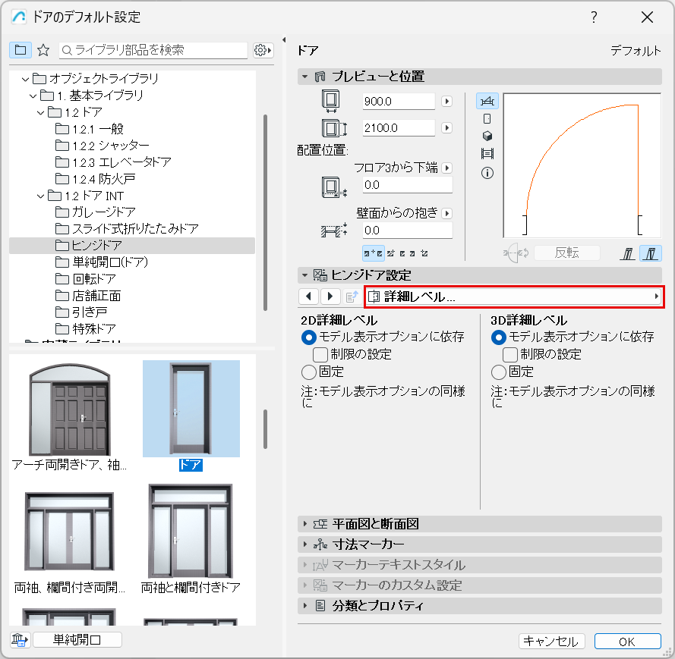Click the favorites star icon

click(x=43, y=50)
